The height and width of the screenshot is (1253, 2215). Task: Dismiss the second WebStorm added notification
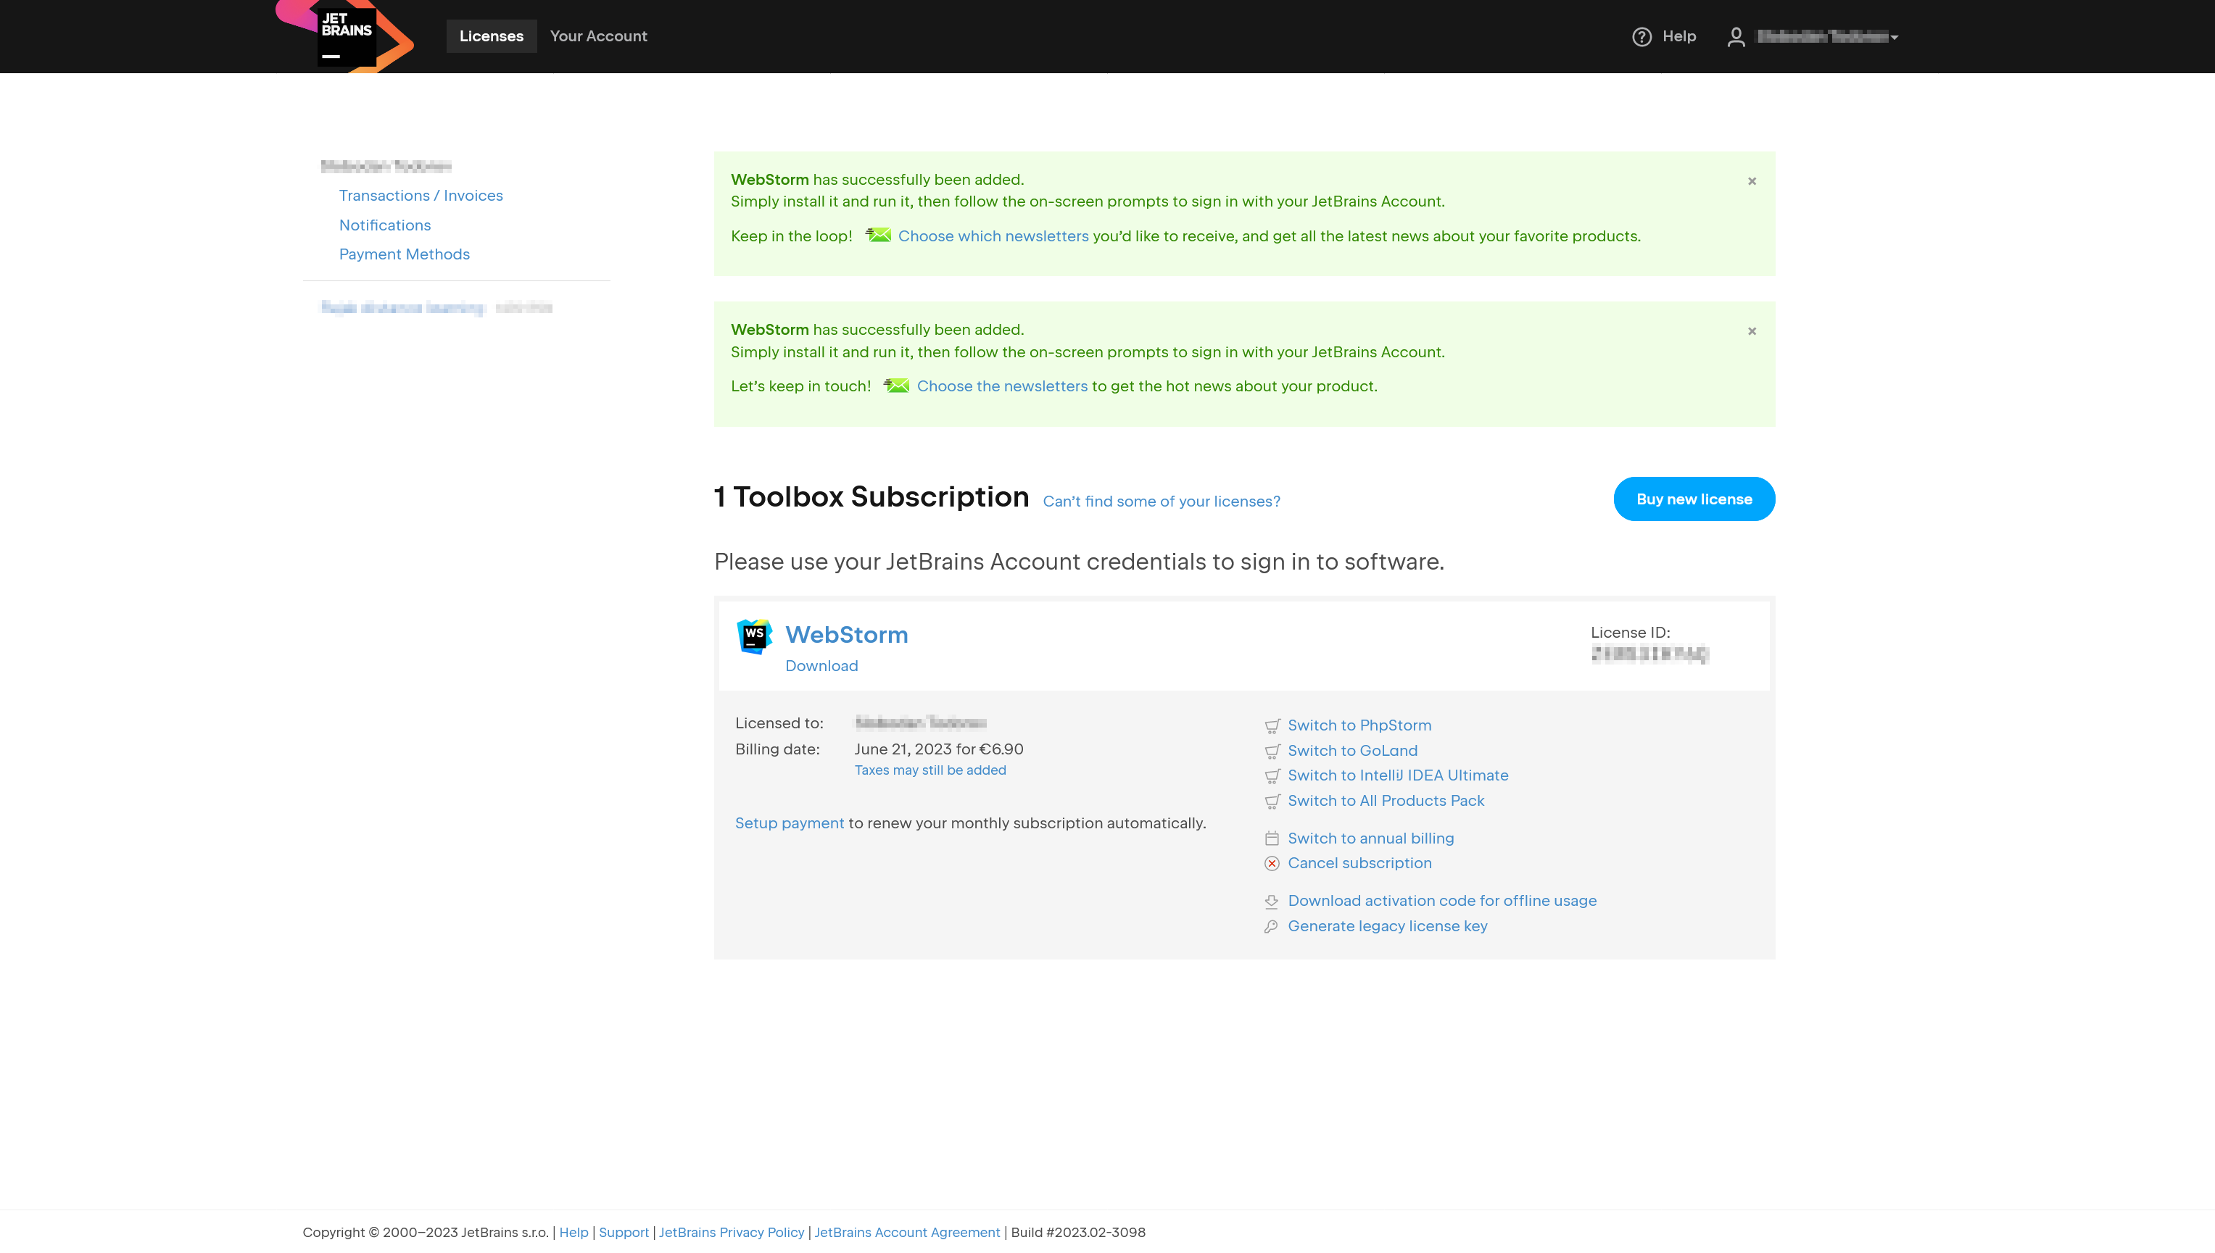click(x=1751, y=331)
